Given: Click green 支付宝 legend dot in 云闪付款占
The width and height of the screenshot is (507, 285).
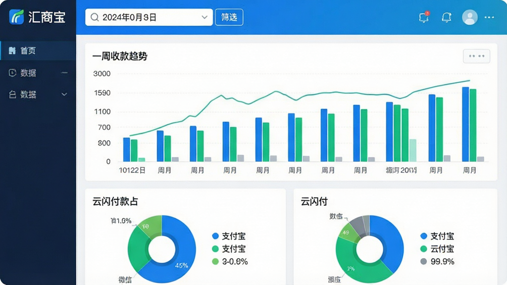Looking at the screenshot, I should (x=215, y=249).
